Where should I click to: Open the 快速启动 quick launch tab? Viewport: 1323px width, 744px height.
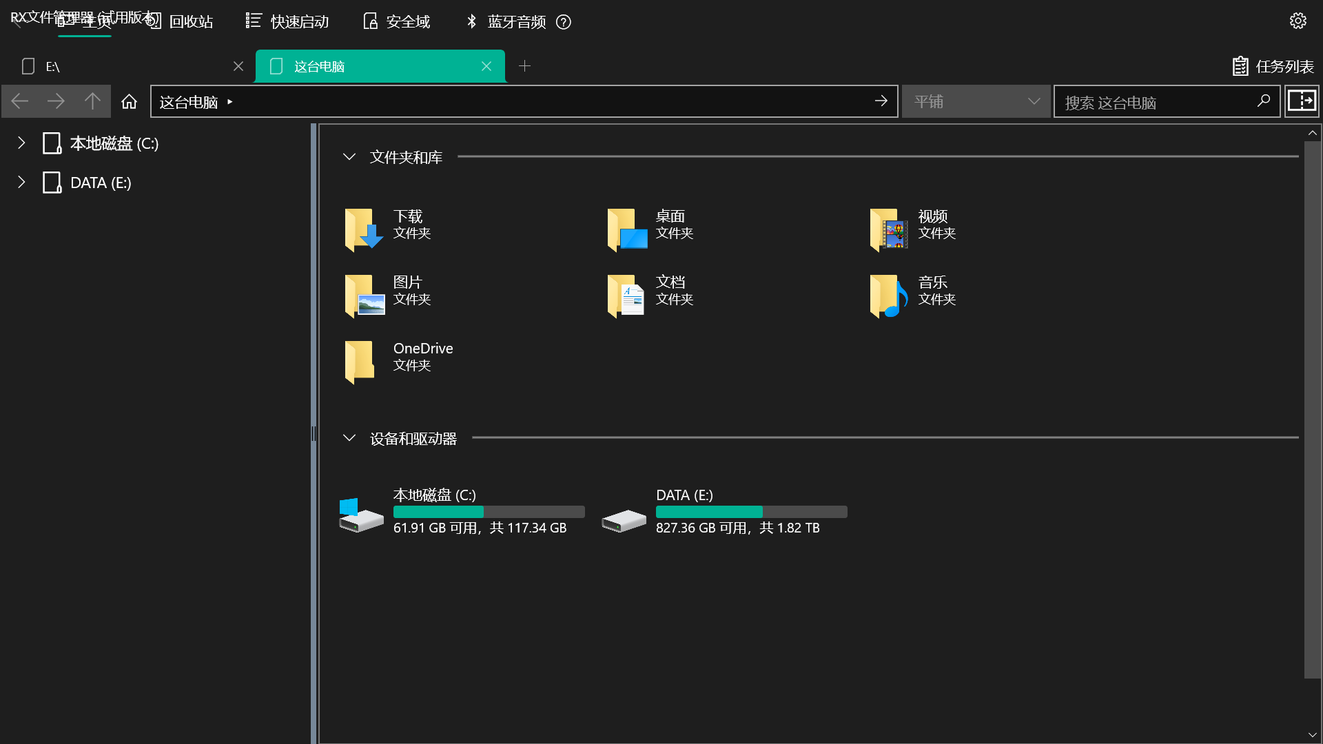pyautogui.click(x=288, y=21)
